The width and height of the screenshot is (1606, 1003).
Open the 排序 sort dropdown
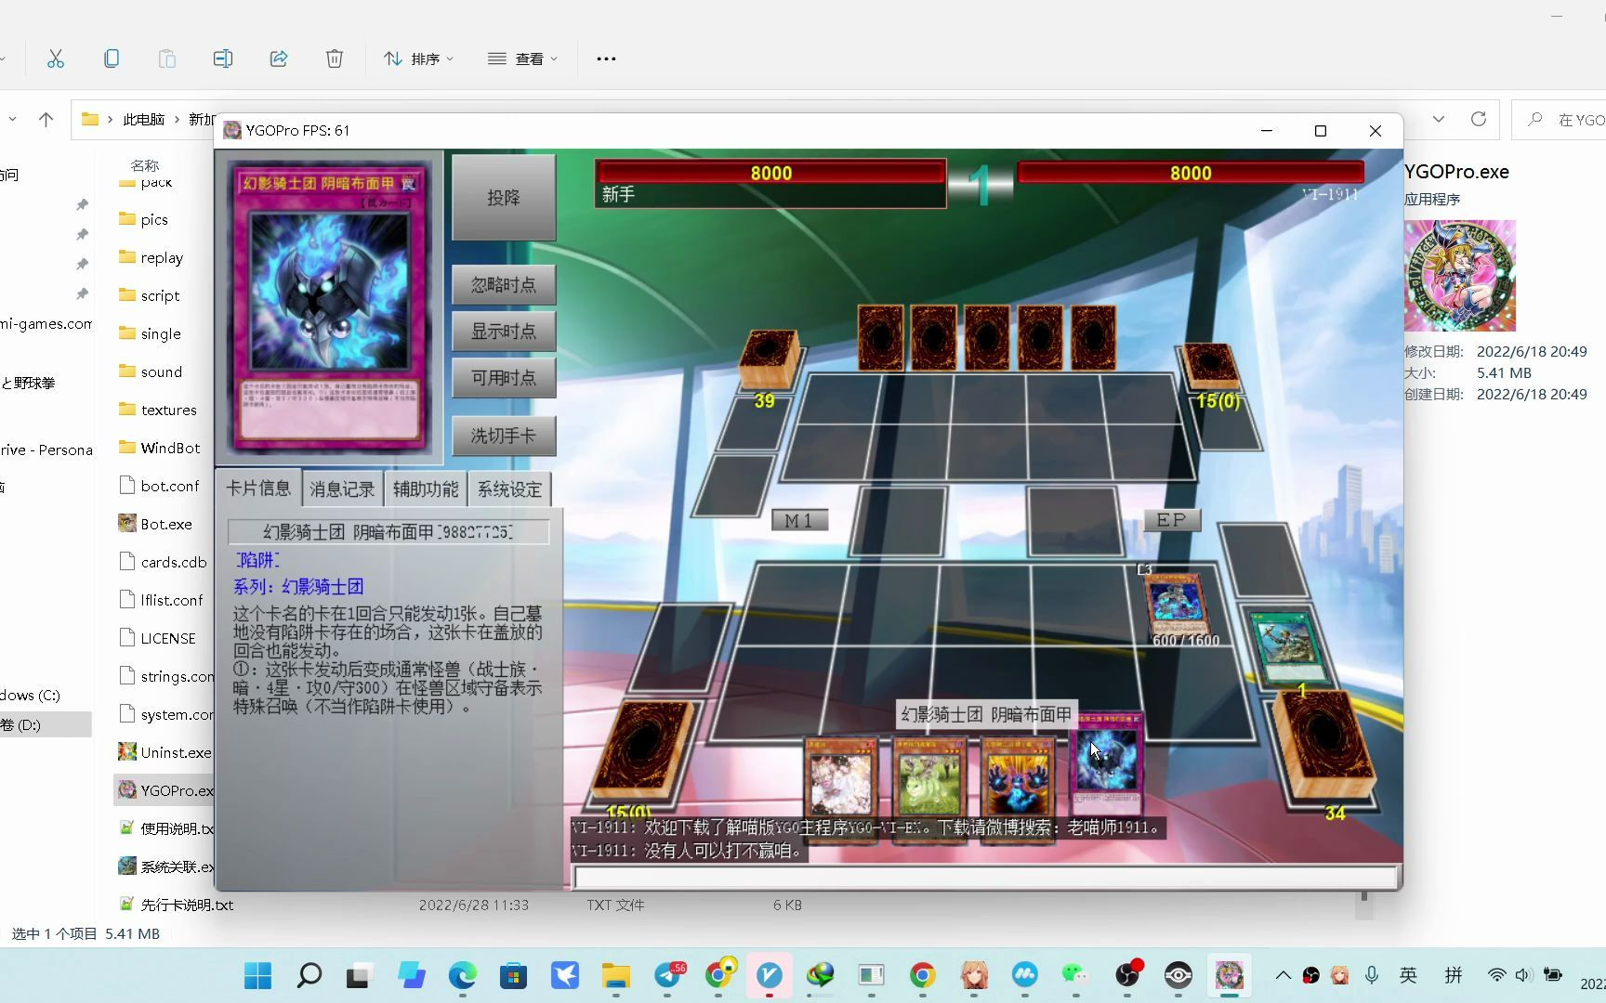coord(418,59)
